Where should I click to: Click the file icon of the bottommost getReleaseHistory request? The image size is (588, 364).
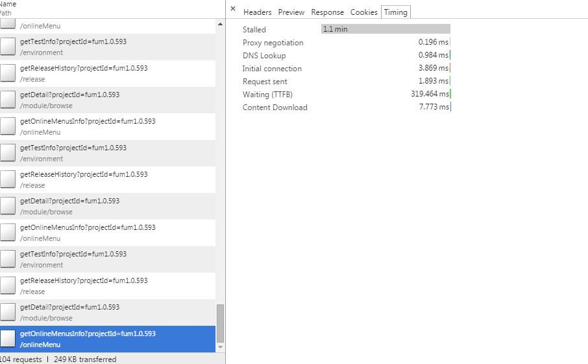(x=8, y=286)
